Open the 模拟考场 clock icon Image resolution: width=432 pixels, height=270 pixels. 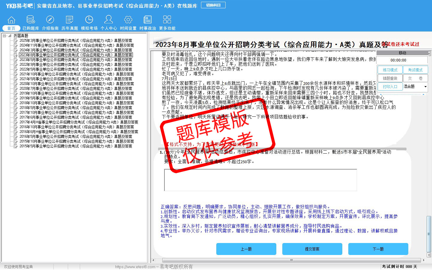pos(89,20)
